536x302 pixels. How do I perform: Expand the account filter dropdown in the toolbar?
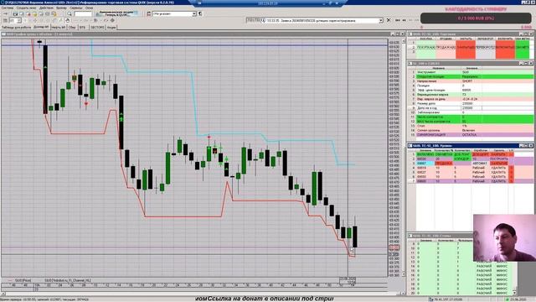pyautogui.click(x=194, y=13)
